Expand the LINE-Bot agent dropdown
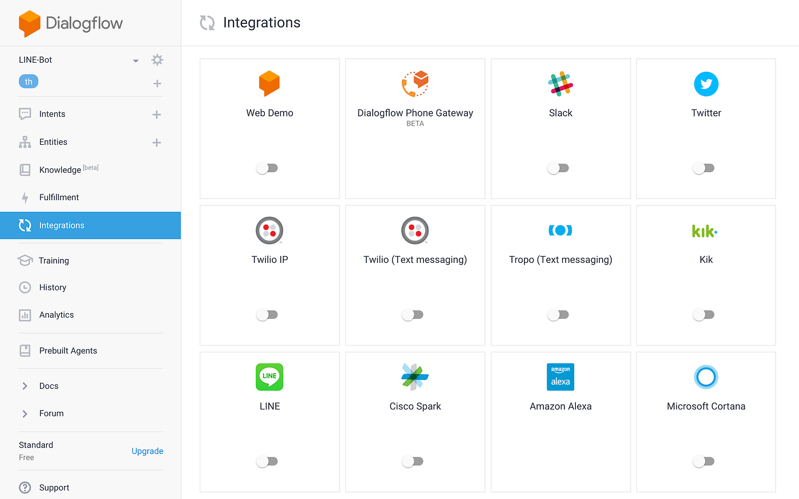The height and width of the screenshot is (499, 799). 135,60
